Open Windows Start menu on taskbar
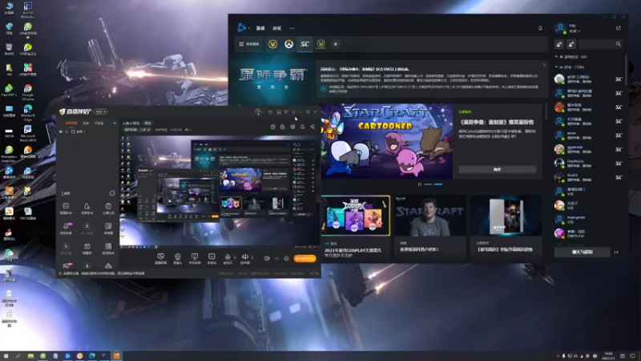 click(x=6, y=356)
